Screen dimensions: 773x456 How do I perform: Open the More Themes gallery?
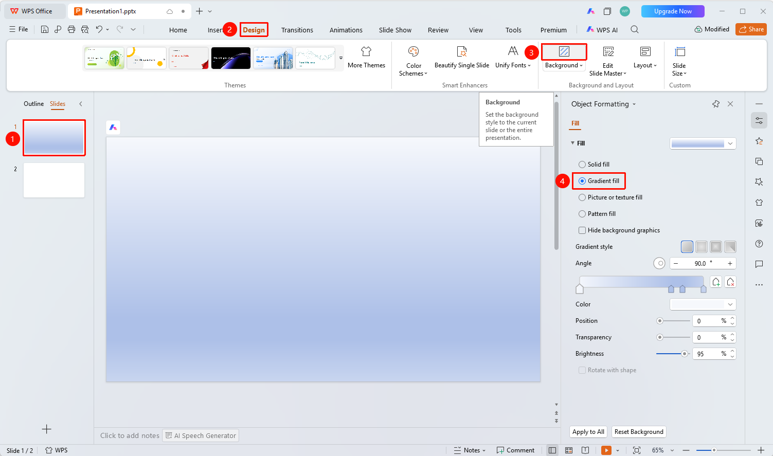coord(366,57)
